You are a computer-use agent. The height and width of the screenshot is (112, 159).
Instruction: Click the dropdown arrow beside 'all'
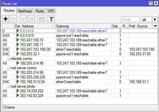pyautogui.click(x=155, y=19)
